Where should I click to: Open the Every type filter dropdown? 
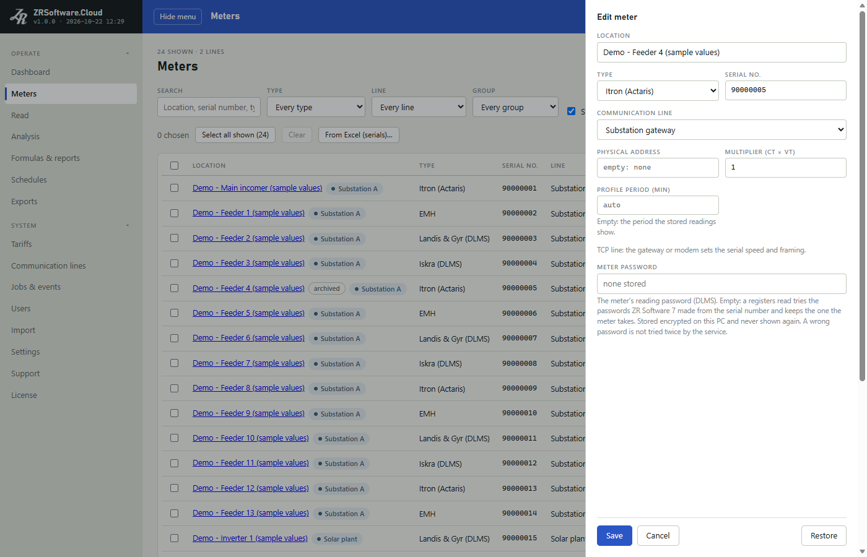coord(316,107)
